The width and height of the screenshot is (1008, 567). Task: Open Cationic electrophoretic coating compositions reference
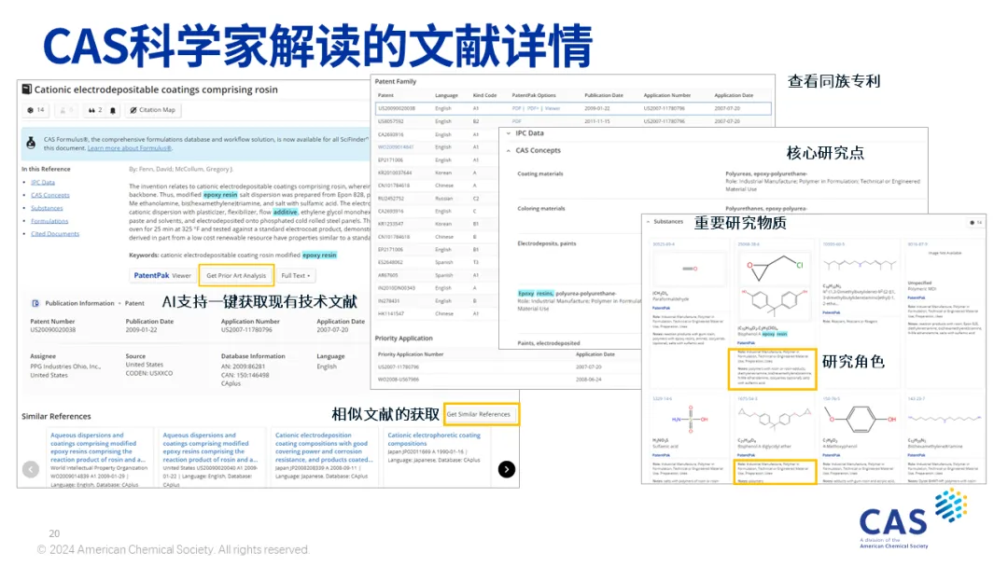click(x=434, y=439)
